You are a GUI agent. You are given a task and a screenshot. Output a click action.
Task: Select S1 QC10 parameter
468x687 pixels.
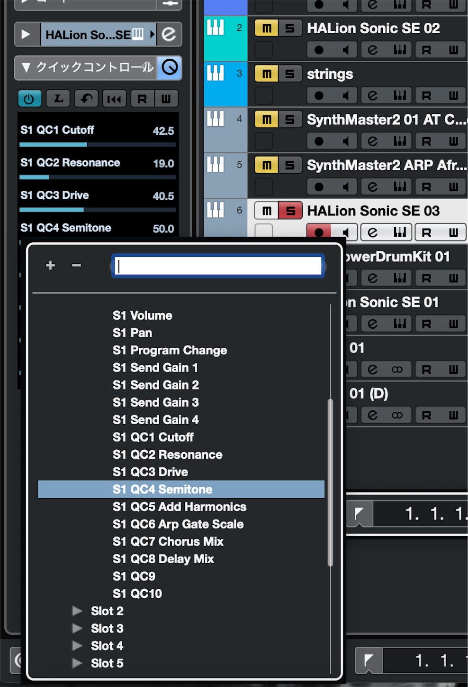coord(137,594)
